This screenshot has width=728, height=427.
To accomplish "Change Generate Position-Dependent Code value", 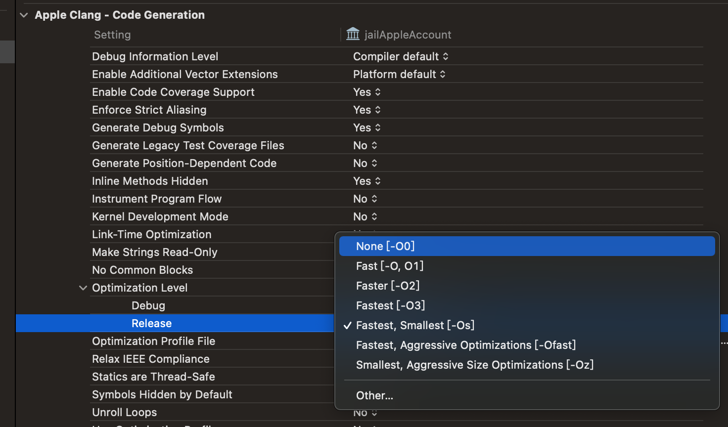I will point(365,163).
